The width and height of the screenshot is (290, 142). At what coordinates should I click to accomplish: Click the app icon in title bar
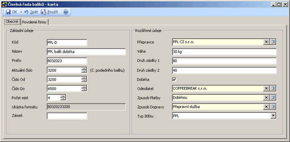point(5,4)
